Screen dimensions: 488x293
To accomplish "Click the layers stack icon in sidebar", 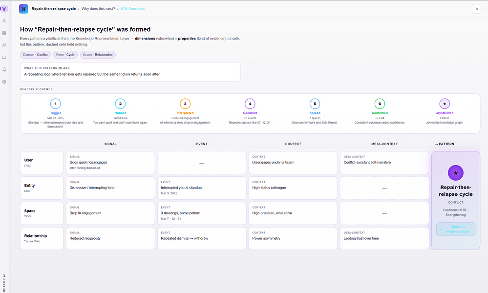I will pyautogui.click(x=4, y=9).
